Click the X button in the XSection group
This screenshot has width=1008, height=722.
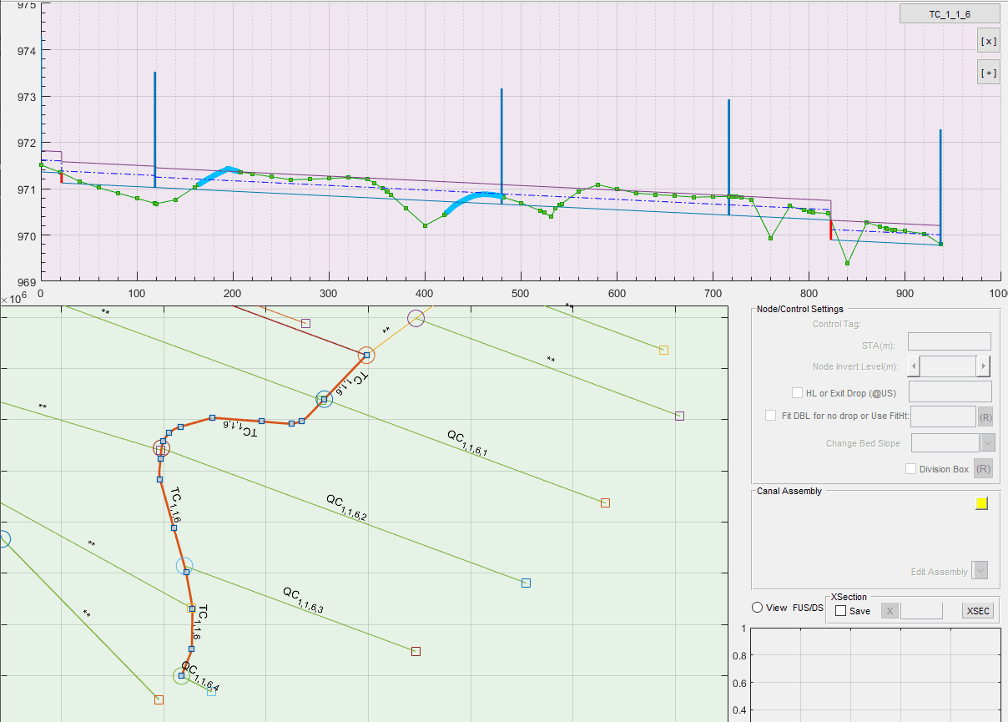(890, 611)
